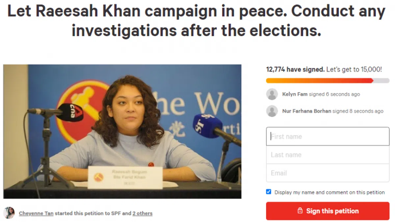Click Cheyenne Tan's profile avatar
The image size is (395, 222).
tap(9, 213)
